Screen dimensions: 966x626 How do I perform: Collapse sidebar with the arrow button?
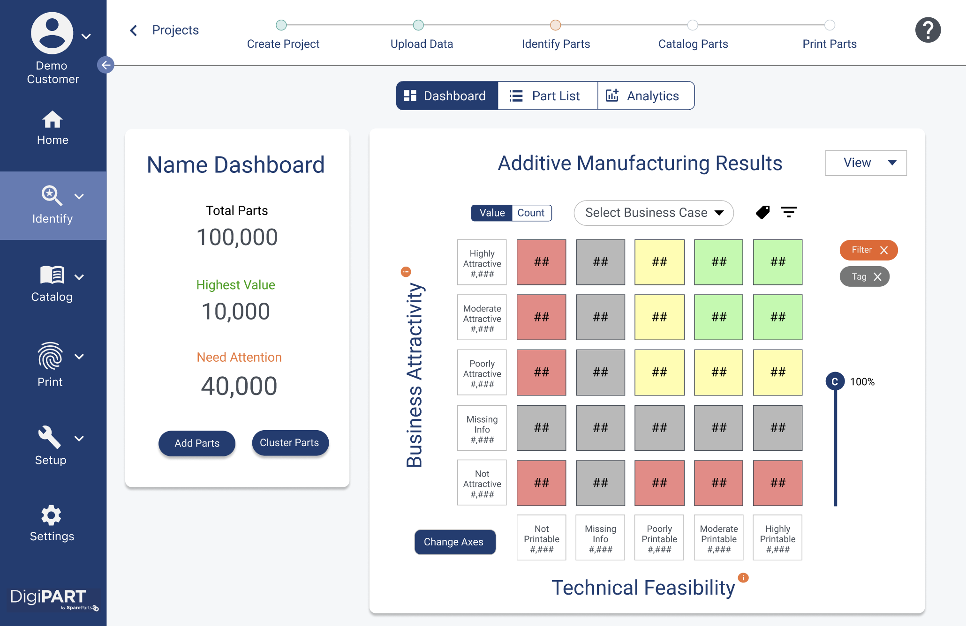[106, 65]
